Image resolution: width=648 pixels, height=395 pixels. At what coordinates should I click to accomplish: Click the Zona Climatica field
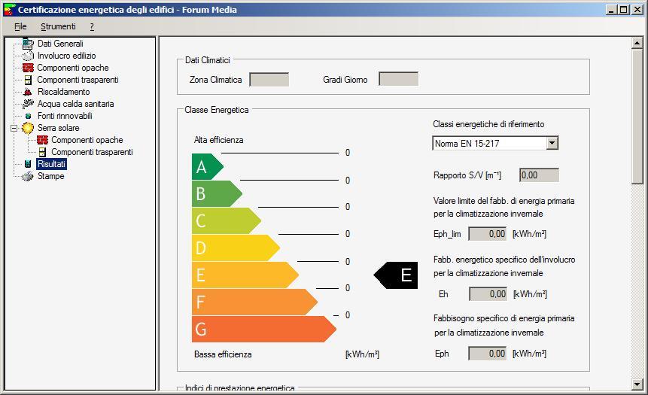269,80
